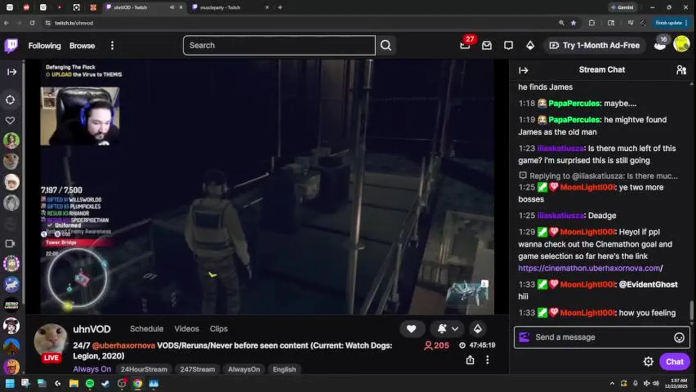This screenshot has height=392, width=696.
Task: Click the Gemini button in Chrome
Action: (622, 8)
